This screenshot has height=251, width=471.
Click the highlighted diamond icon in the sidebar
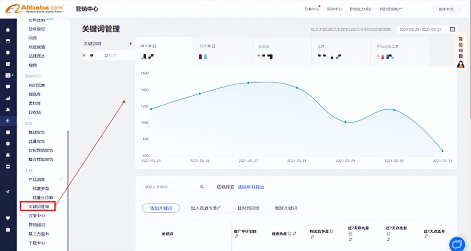(x=8, y=121)
